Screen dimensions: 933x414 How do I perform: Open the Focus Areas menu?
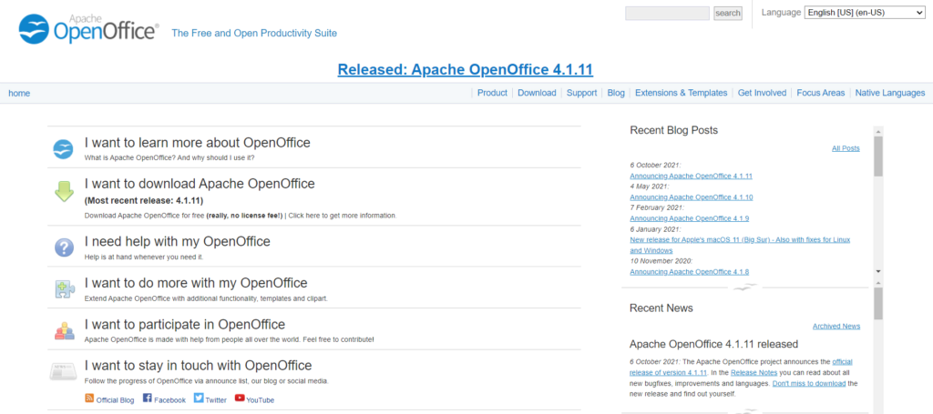tap(821, 93)
